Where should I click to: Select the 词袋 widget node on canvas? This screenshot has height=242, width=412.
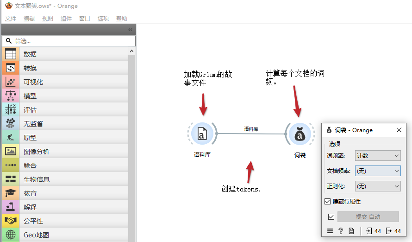point(300,134)
